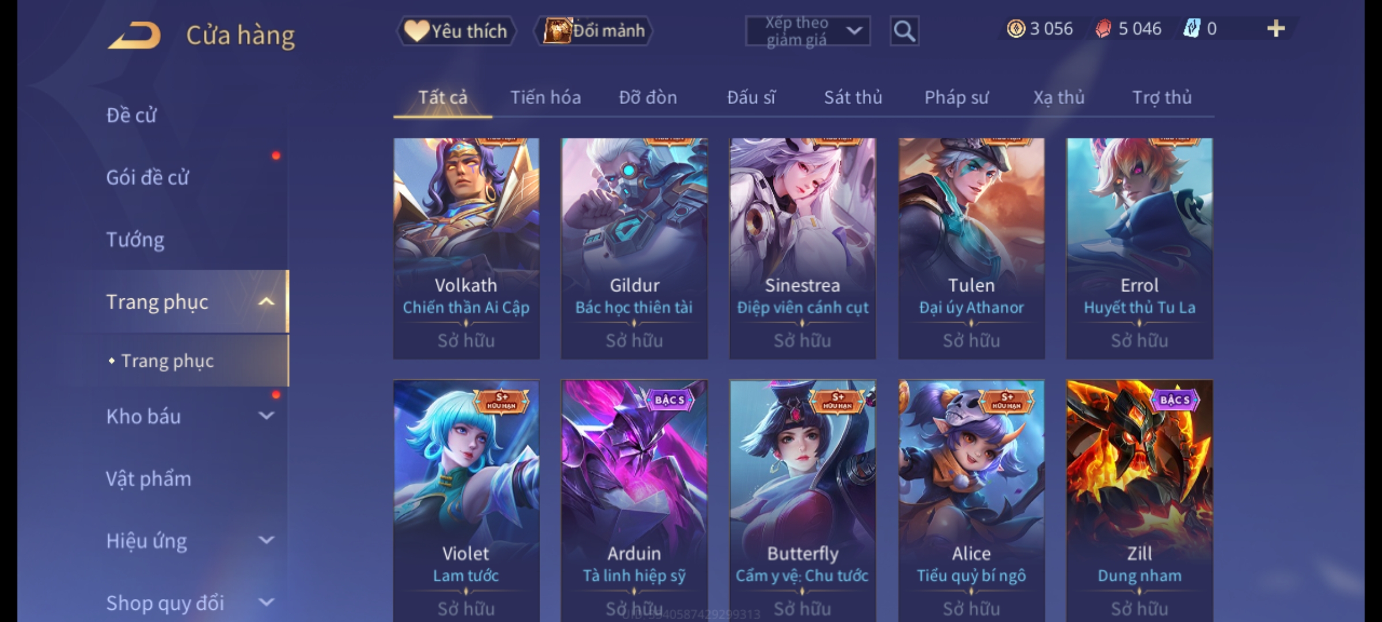Select the Sát thủ category tab
1382x622 pixels.
tap(853, 97)
